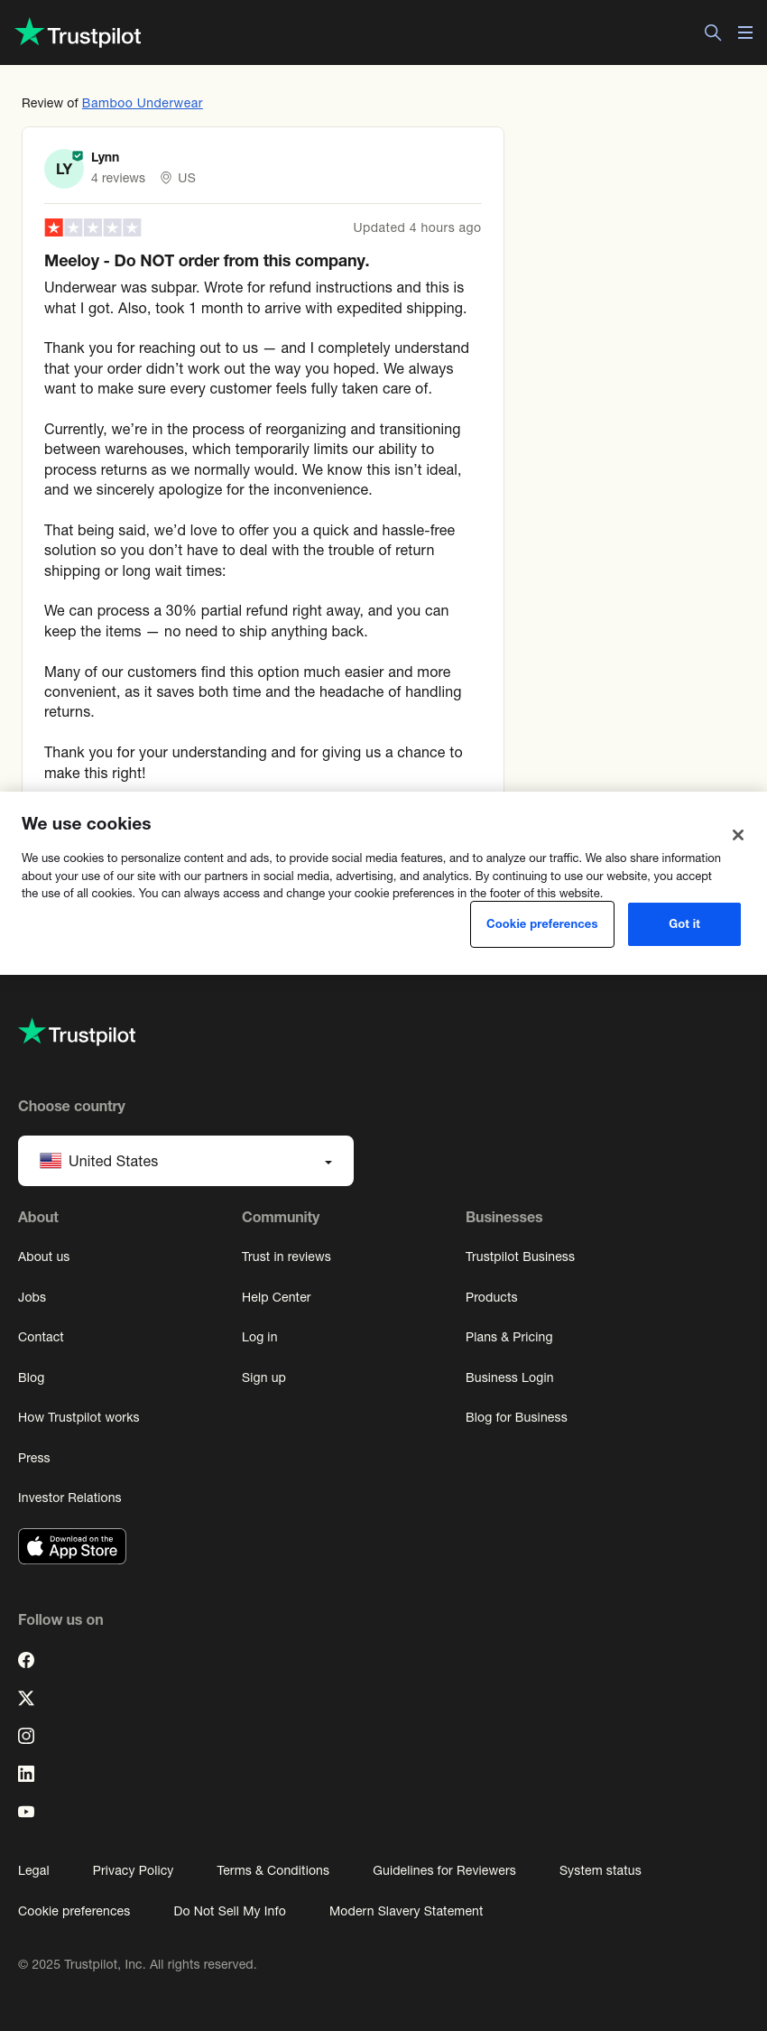Click reviewer name Lynn

tap(106, 157)
